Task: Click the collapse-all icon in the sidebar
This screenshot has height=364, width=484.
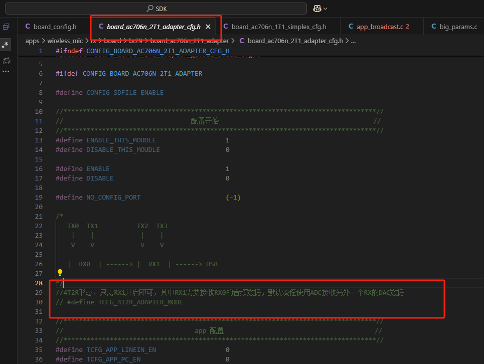Action: (x=6, y=27)
